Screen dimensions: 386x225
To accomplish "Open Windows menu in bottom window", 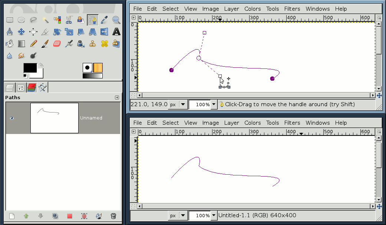I will click(x=317, y=123).
